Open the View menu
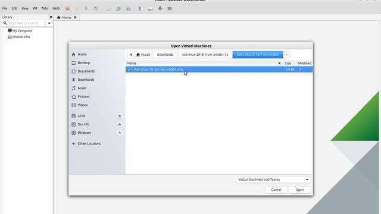The height and width of the screenshot is (214, 381). pyautogui.click(x=24, y=8)
